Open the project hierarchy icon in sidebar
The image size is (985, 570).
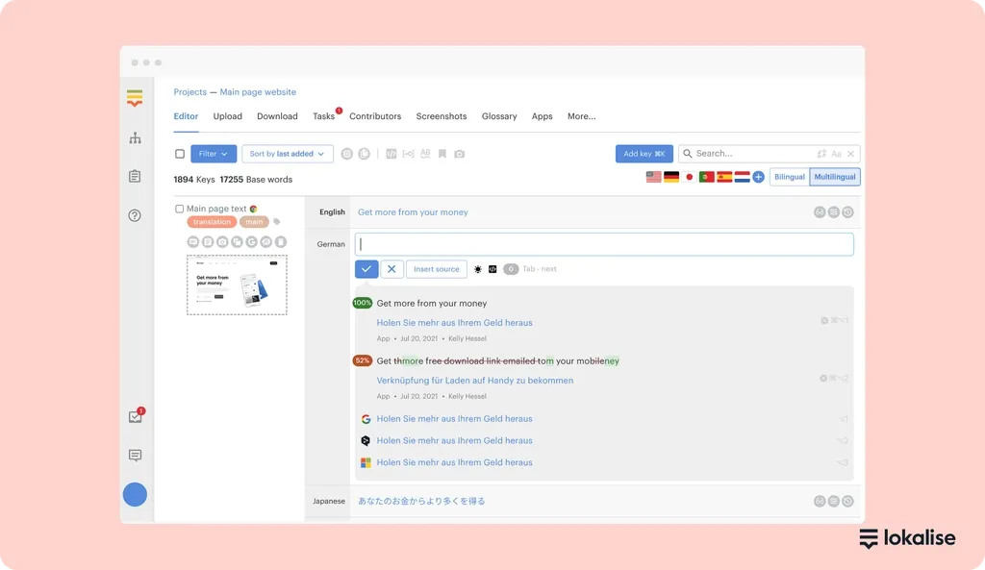(x=135, y=138)
